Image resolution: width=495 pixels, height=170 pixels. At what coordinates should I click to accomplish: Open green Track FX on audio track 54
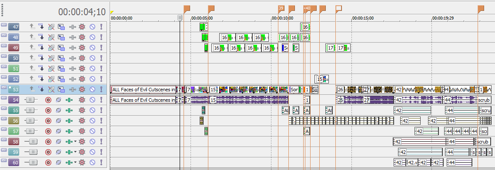pos(70,100)
